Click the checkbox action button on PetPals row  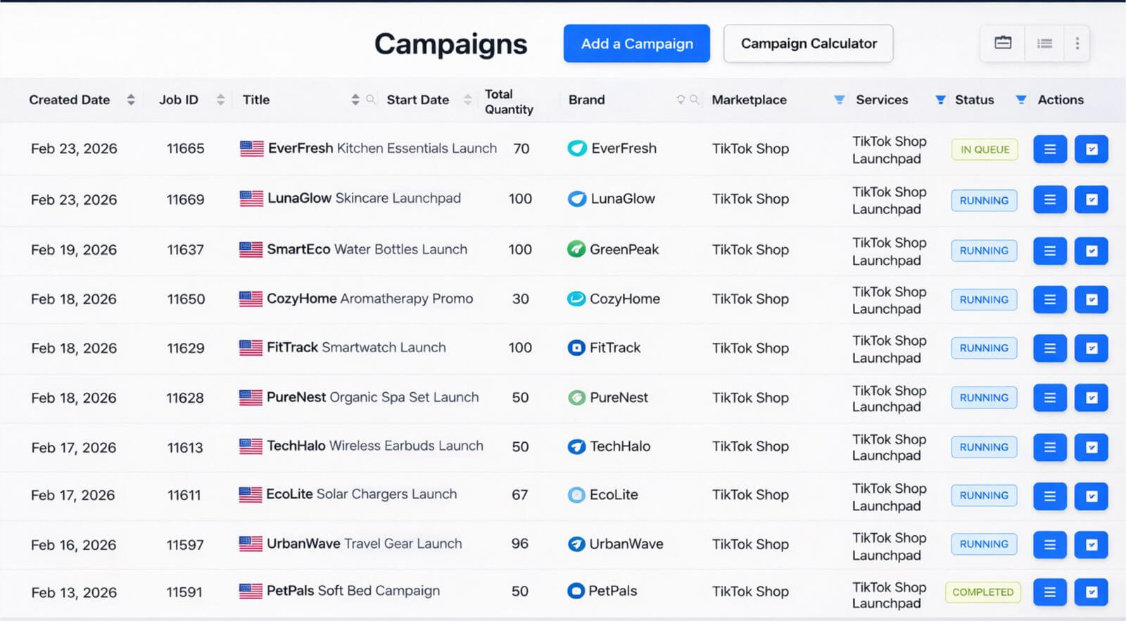click(1092, 591)
